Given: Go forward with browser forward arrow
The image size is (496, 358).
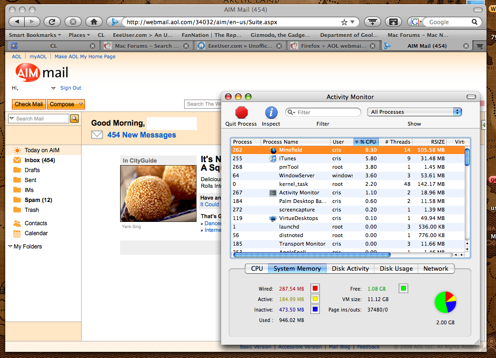Looking at the screenshot, I should 32,22.
